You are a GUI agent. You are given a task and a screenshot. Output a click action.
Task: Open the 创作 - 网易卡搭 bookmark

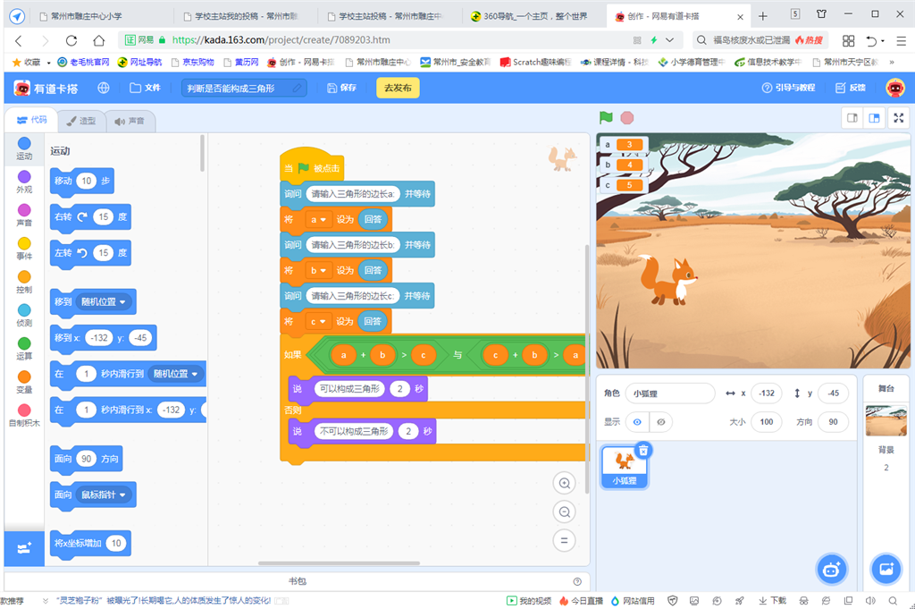click(x=301, y=62)
